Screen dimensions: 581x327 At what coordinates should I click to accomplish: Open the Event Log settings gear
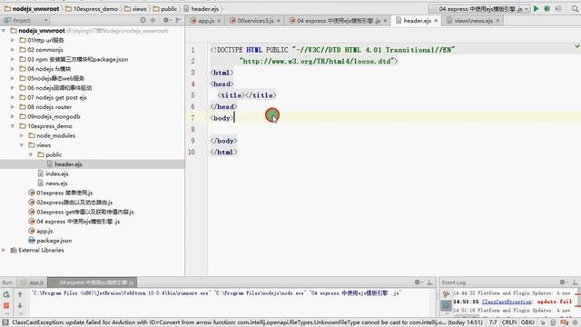click(563, 282)
